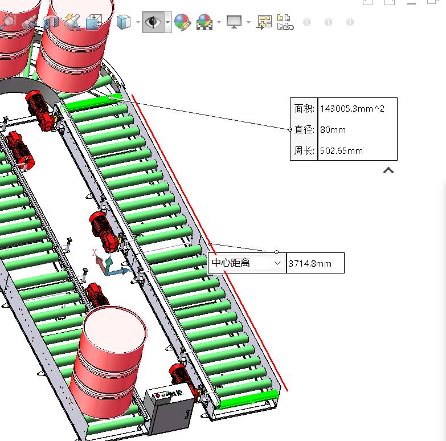This screenshot has width=446, height=441.
Task: Click the first greyed-out circular toolbar icon
Action: point(306,22)
